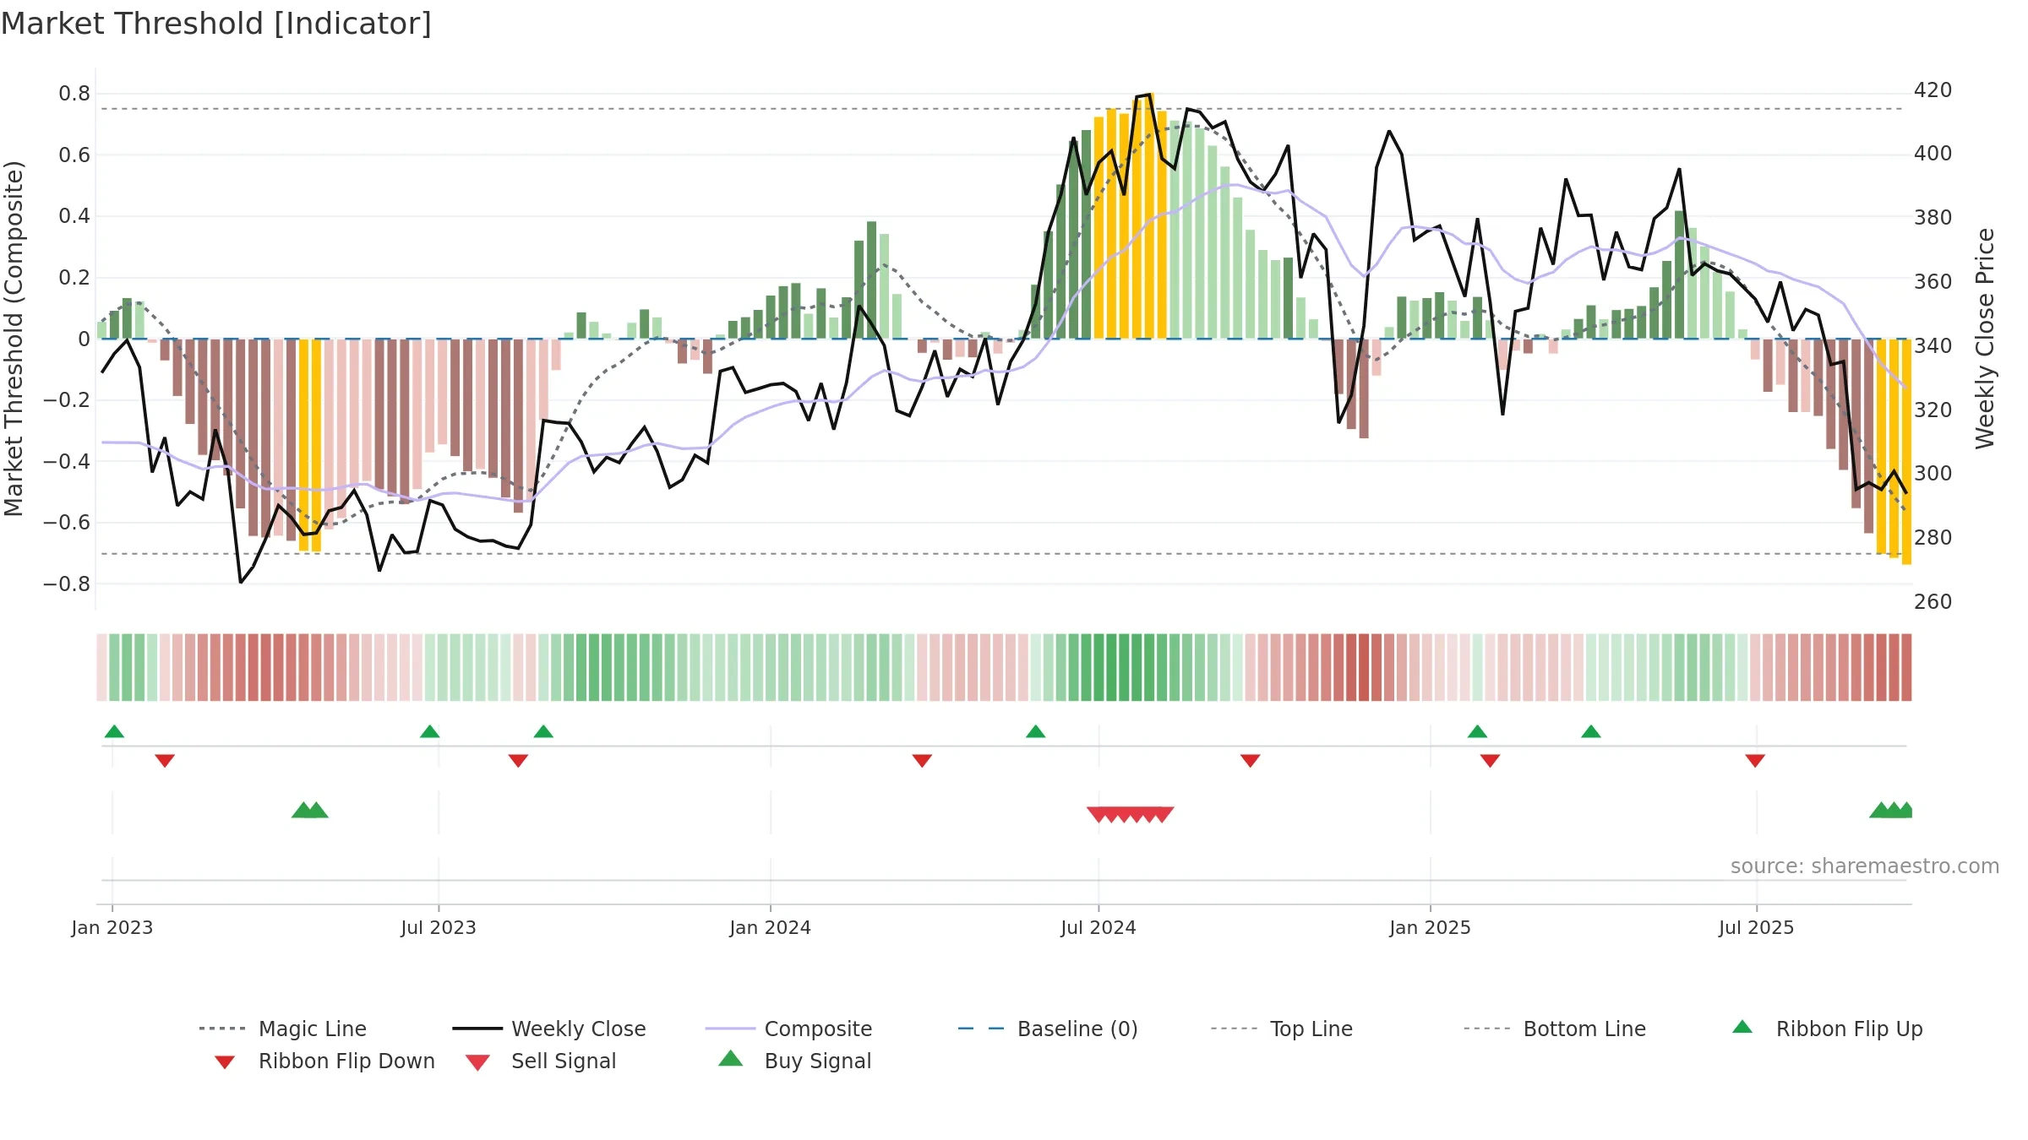Toggle the Baseline (0) legend entry
Viewport: 2028px width, 1140px height.
[1048, 1029]
